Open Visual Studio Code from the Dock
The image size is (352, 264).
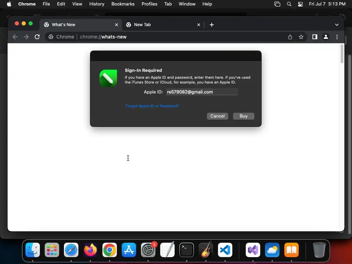[x=225, y=250]
